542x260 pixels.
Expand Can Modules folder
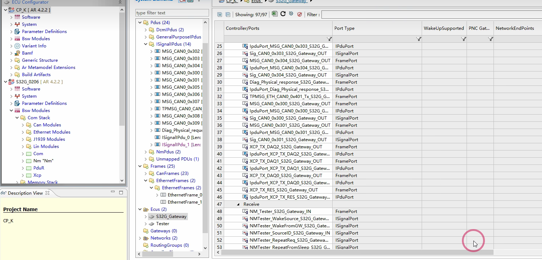(23, 125)
